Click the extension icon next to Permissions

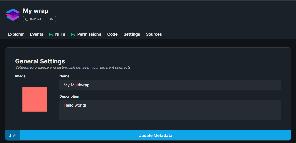tap(73, 34)
